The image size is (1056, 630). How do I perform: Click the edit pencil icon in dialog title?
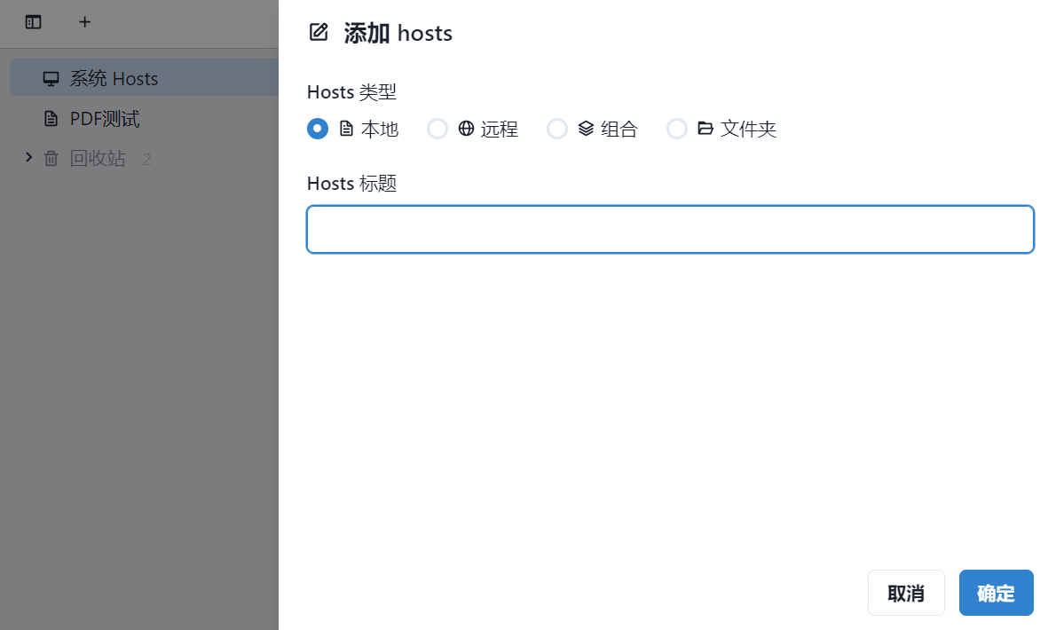coord(319,32)
